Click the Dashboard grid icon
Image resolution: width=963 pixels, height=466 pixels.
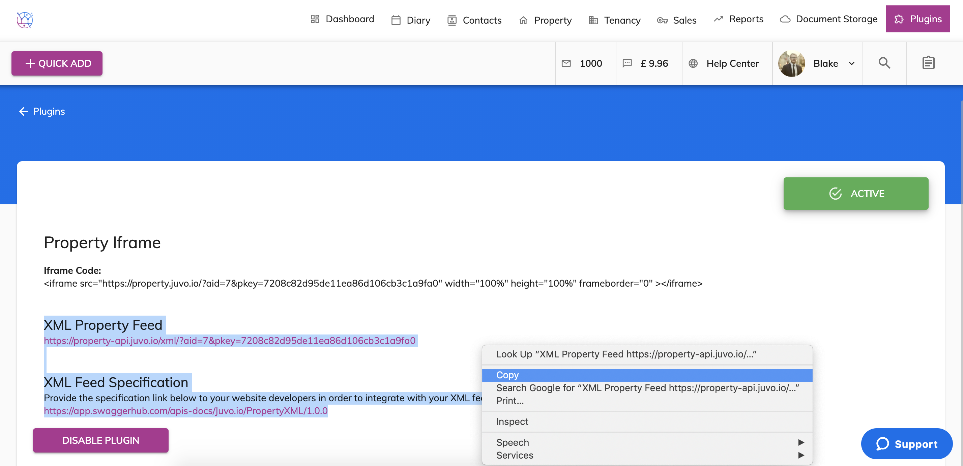[x=315, y=19]
